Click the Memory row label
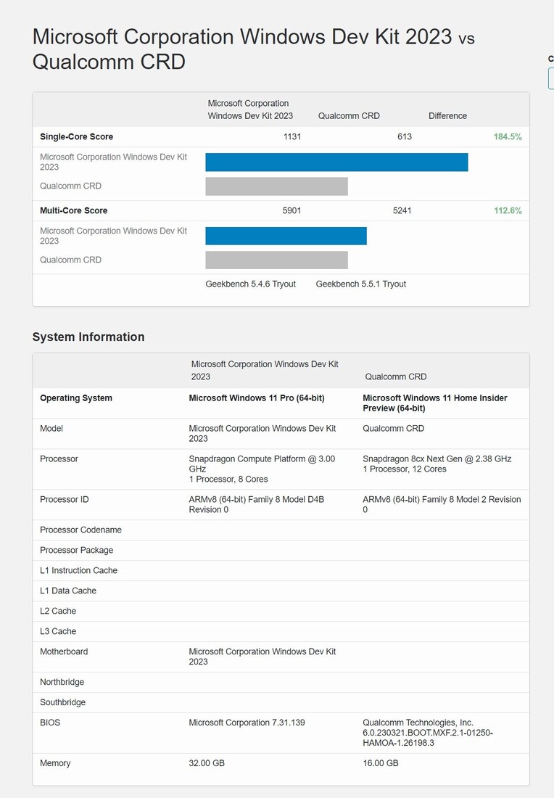Image resolution: width=554 pixels, height=798 pixels. pyautogui.click(x=55, y=763)
